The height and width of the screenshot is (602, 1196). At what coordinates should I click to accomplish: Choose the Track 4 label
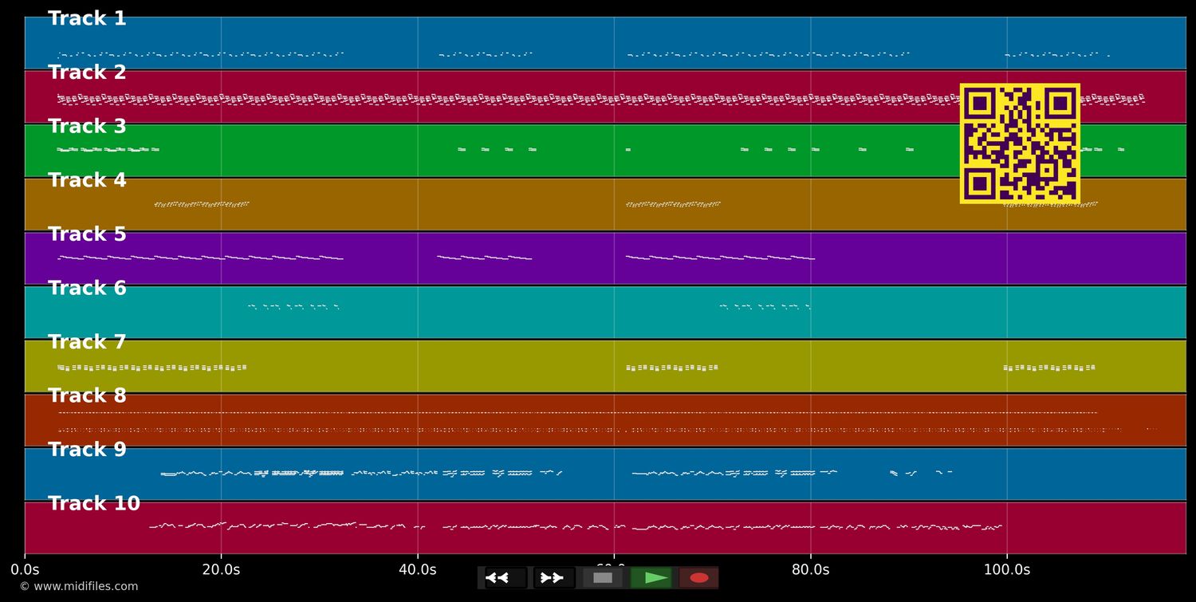(87, 180)
